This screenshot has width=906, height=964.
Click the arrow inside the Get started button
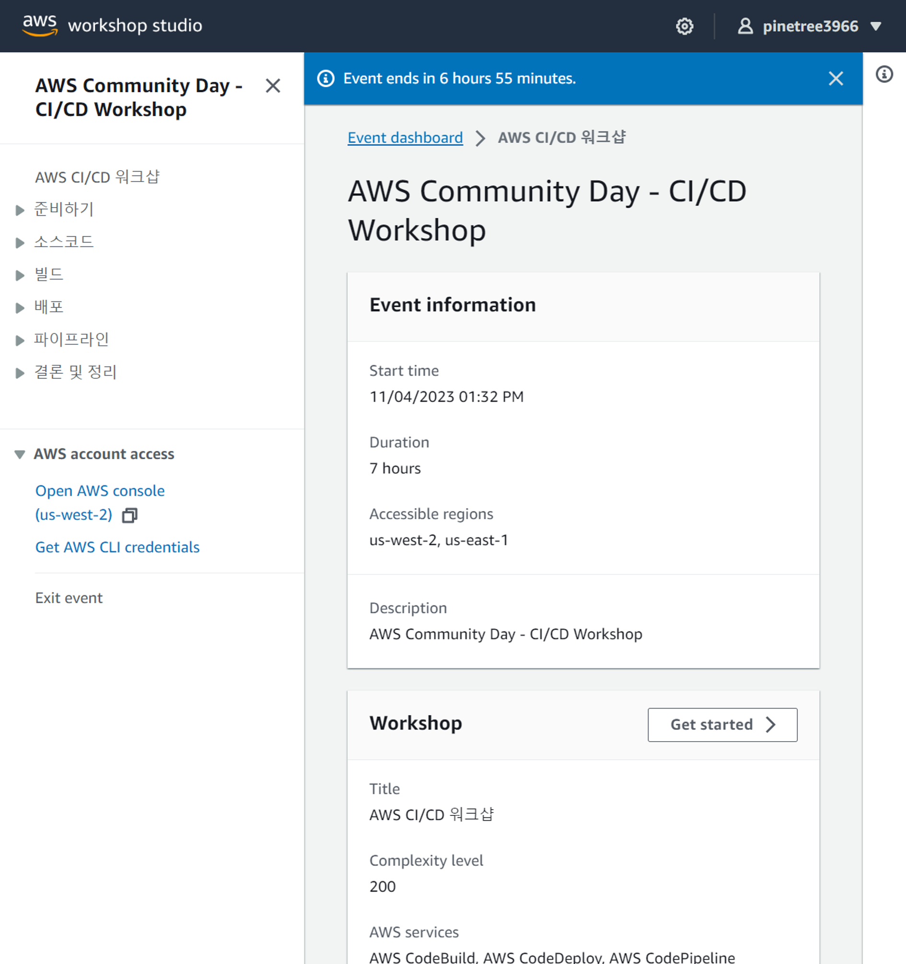point(771,724)
